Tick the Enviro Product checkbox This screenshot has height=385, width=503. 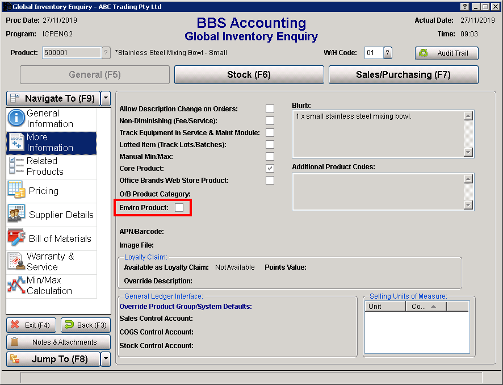[179, 208]
